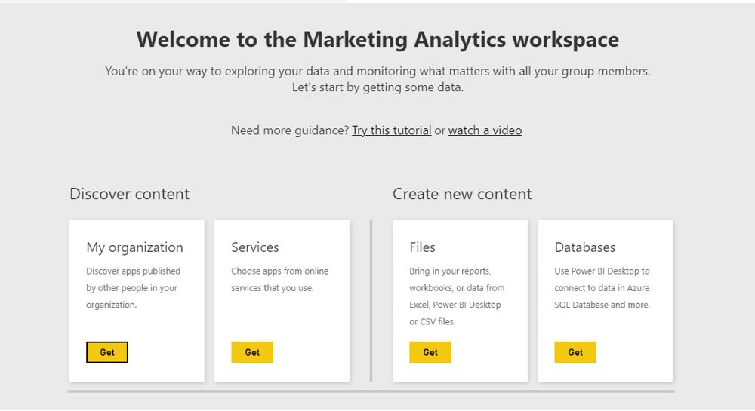
Task: Click the 'Need more guidance?' text
Action: 290,130
